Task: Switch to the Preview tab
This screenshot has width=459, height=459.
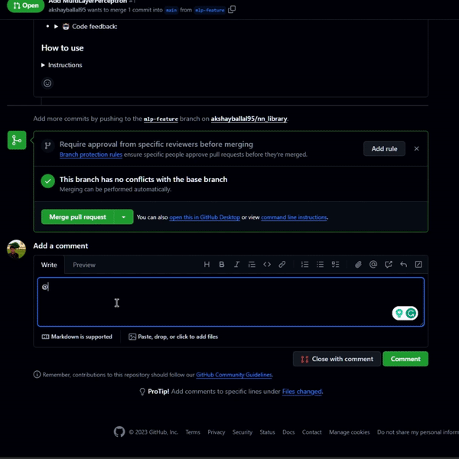Action: pyautogui.click(x=84, y=265)
